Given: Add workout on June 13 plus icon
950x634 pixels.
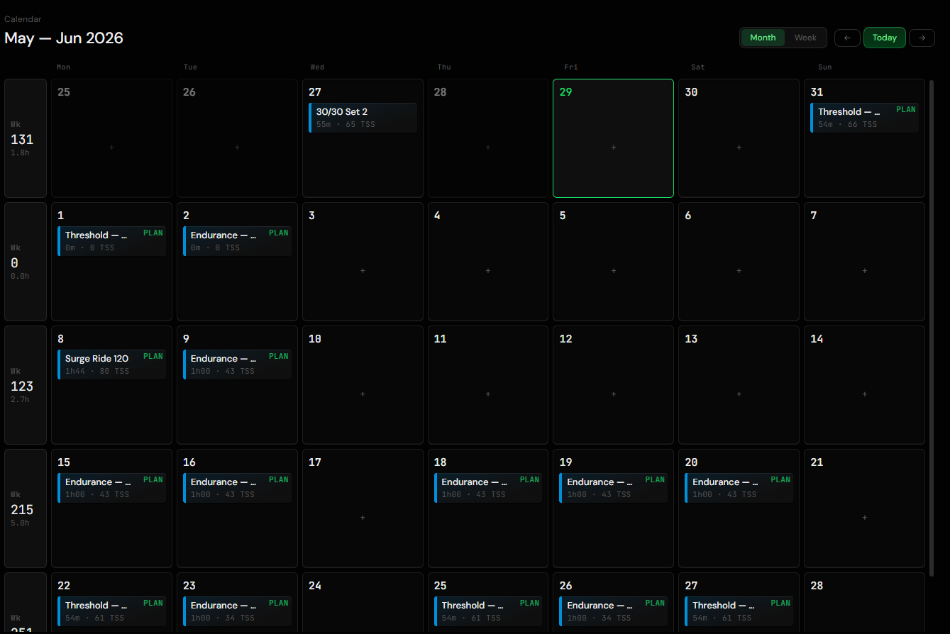Looking at the screenshot, I should pyautogui.click(x=739, y=394).
